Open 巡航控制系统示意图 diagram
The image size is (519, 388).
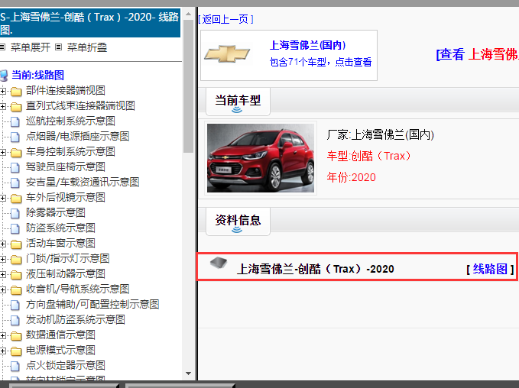70,121
